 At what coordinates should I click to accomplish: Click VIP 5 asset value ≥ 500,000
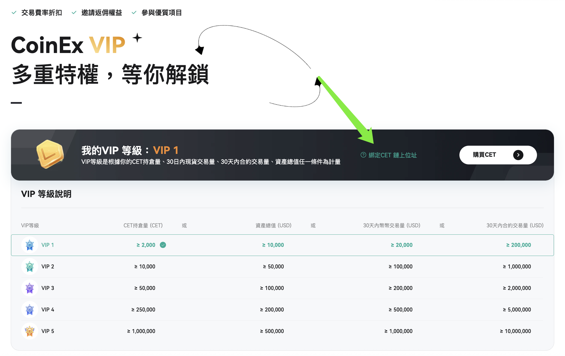click(272, 331)
